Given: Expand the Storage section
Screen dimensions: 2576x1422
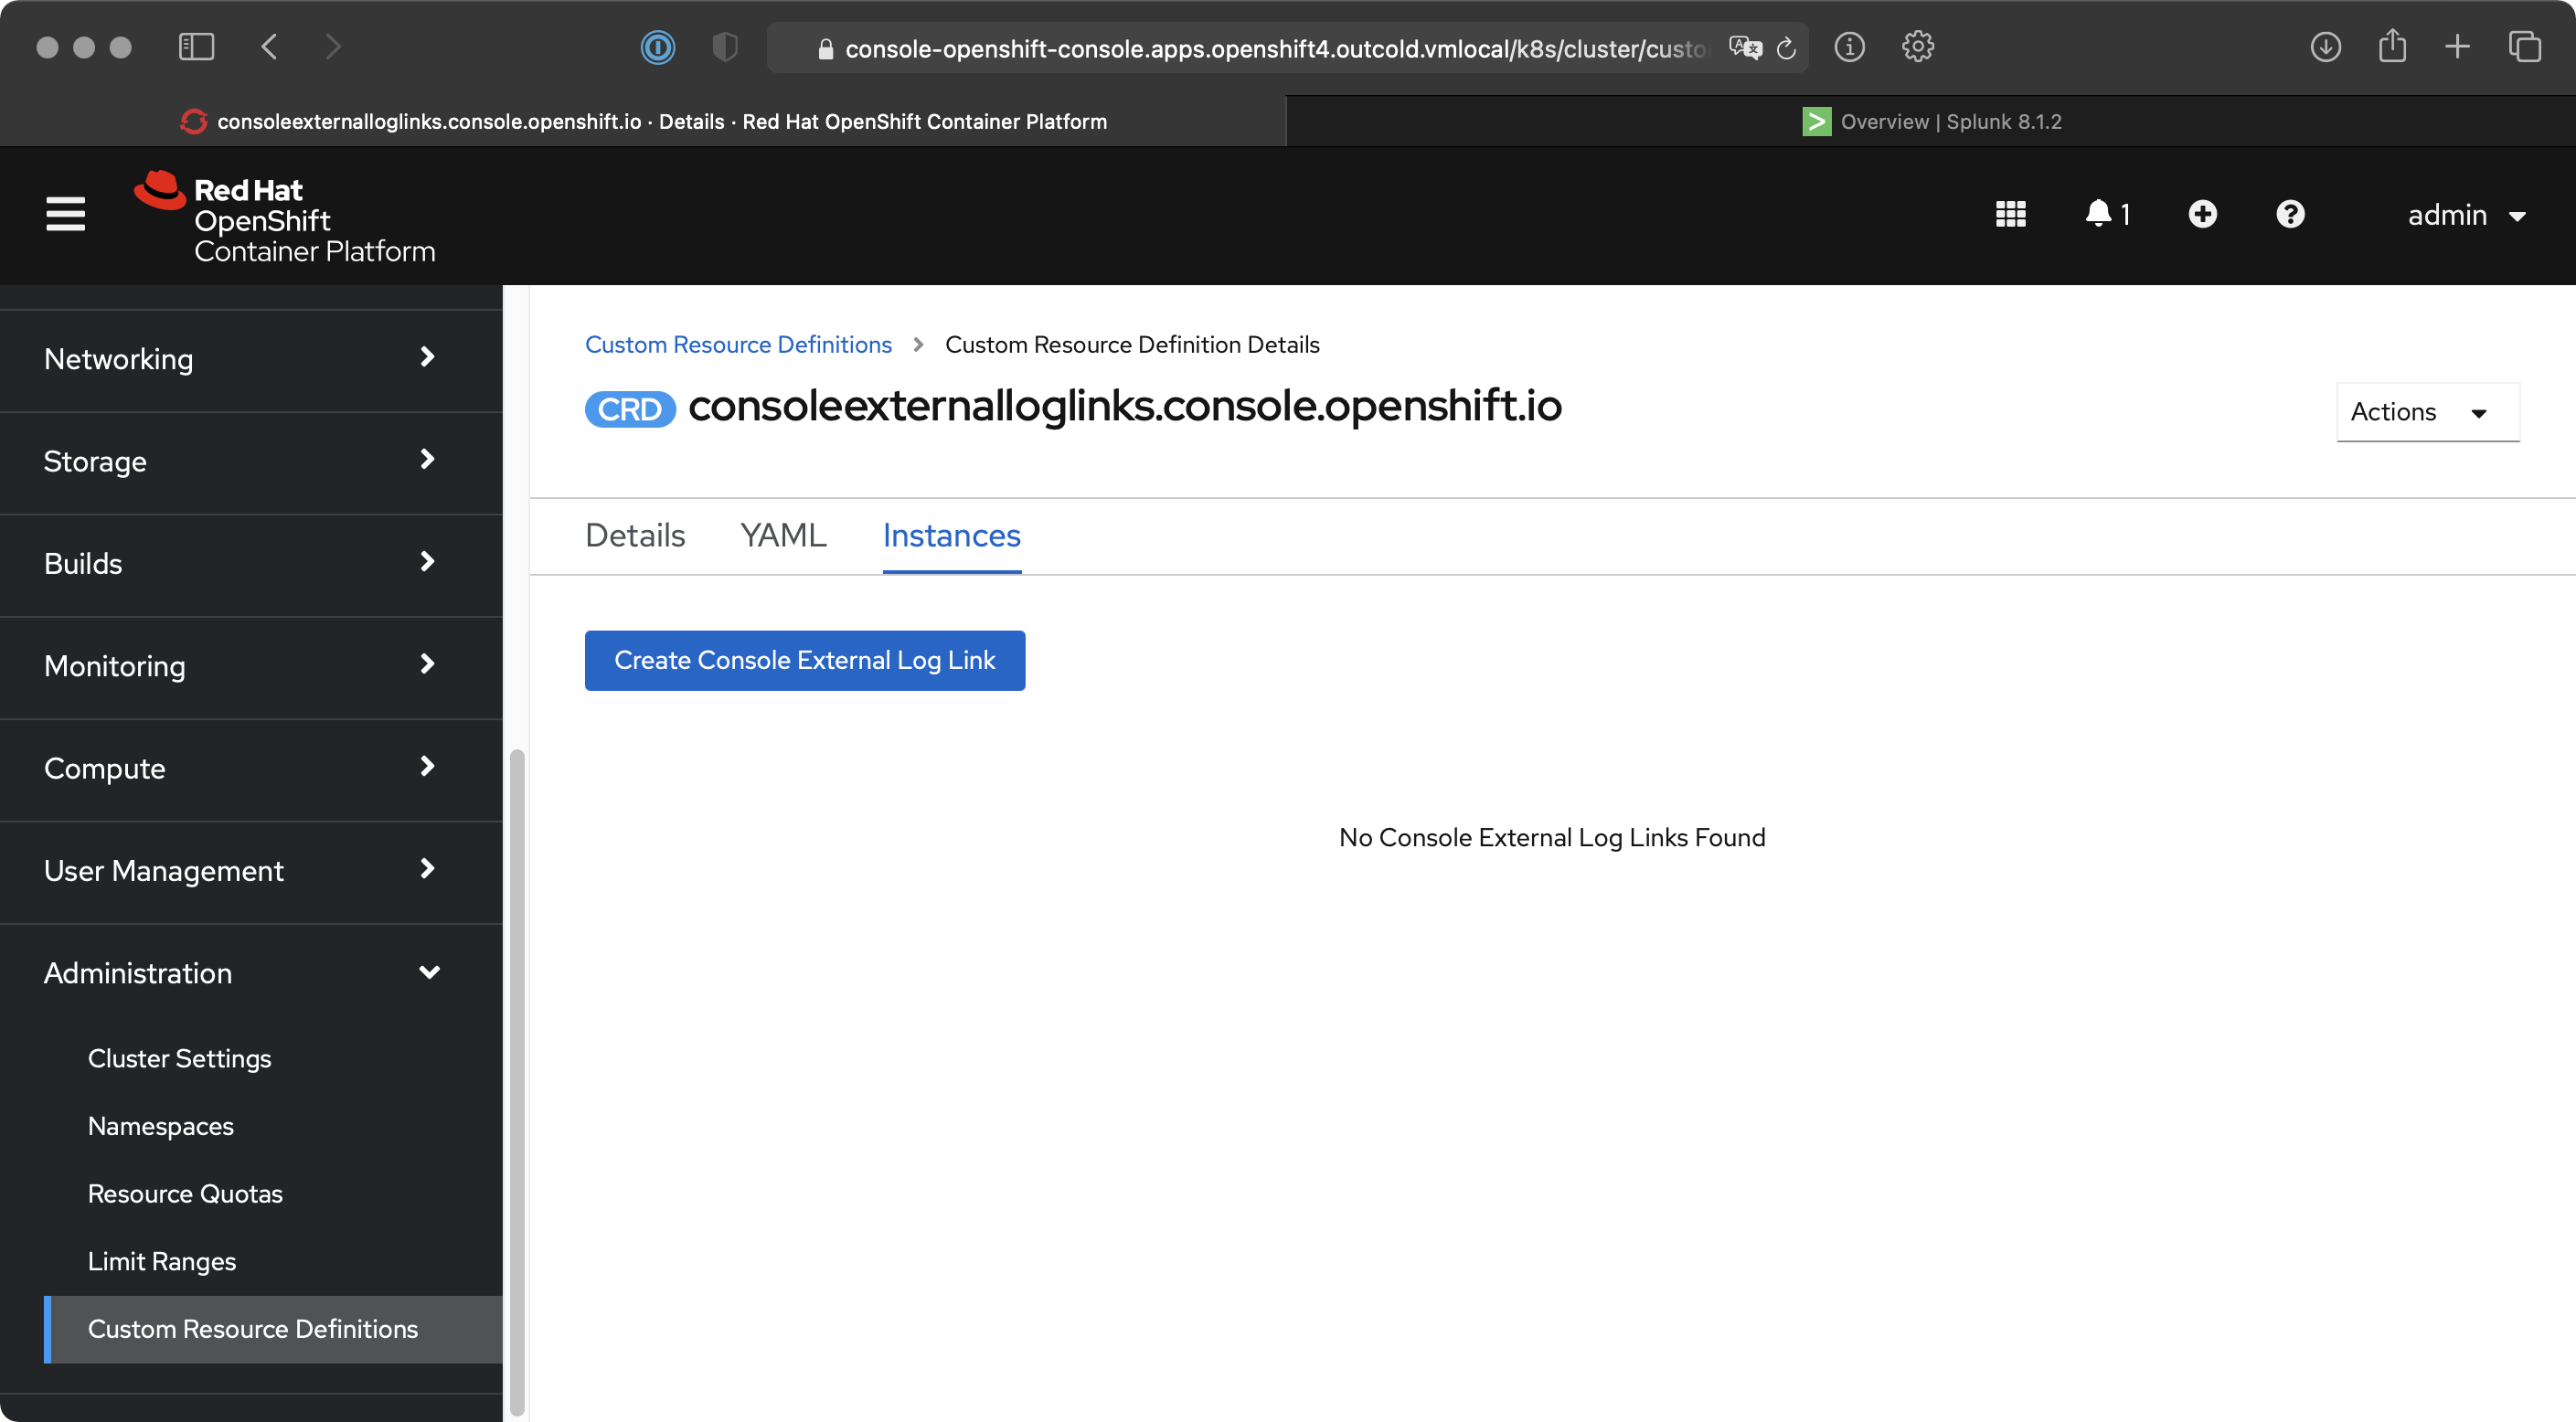Looking at the screenshot, I should point(251,461).
